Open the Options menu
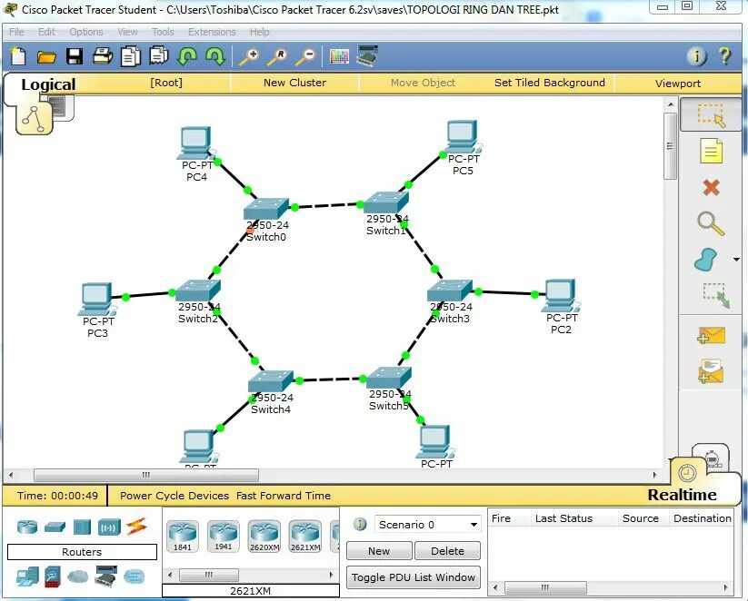 85,32
